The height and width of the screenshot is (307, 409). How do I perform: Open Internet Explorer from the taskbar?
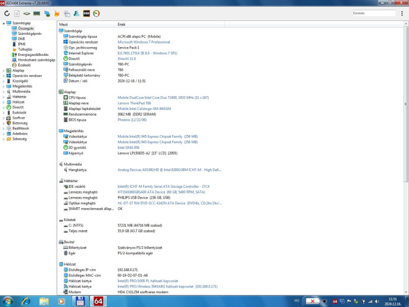26,301
